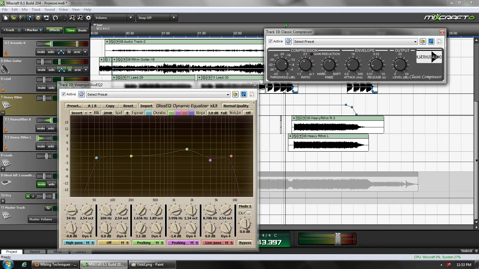Click the Open Project folder icon

point(14,18)
